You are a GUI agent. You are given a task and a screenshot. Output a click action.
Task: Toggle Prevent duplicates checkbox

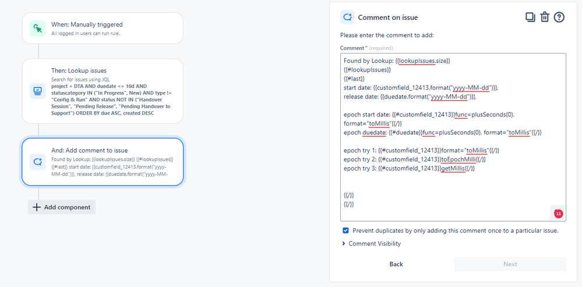click(x=345, y=231)
